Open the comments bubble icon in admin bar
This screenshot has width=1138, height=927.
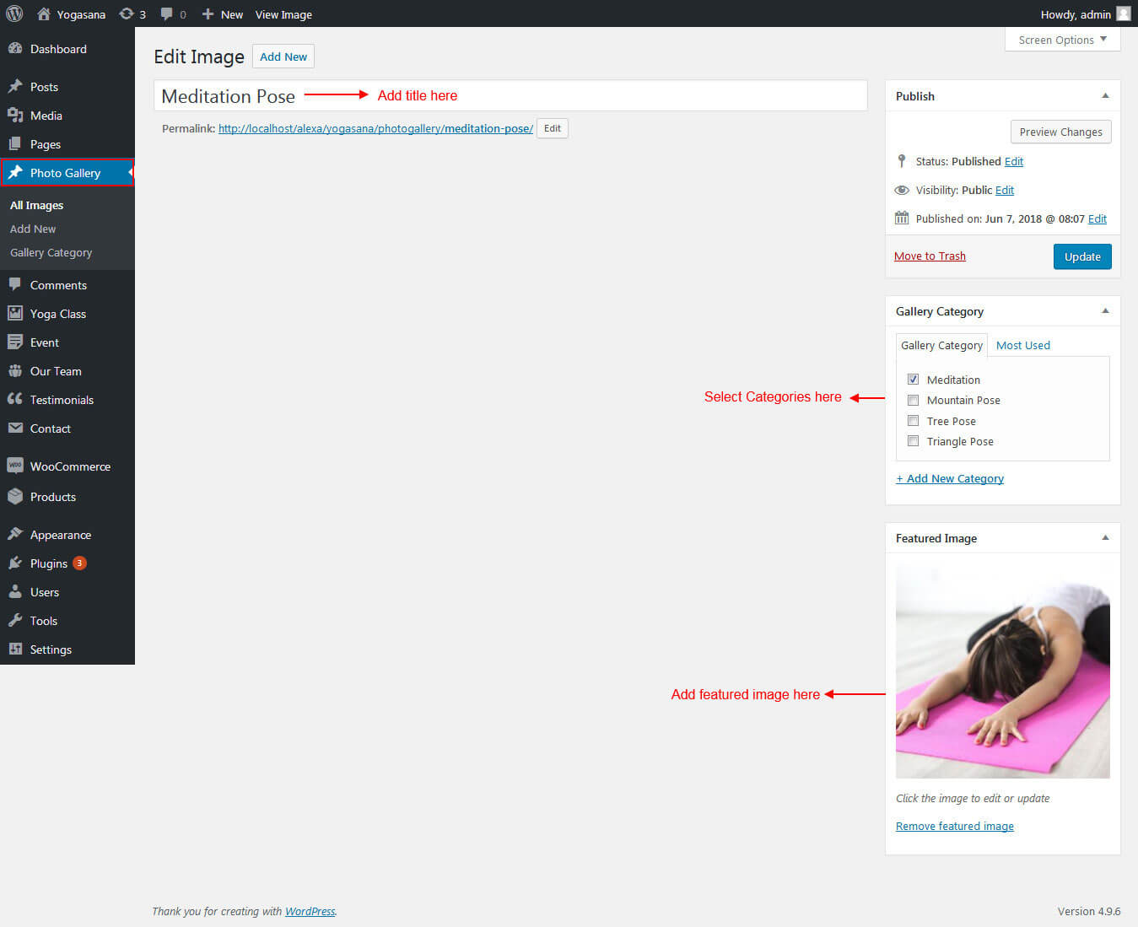[x=167, y=13]
